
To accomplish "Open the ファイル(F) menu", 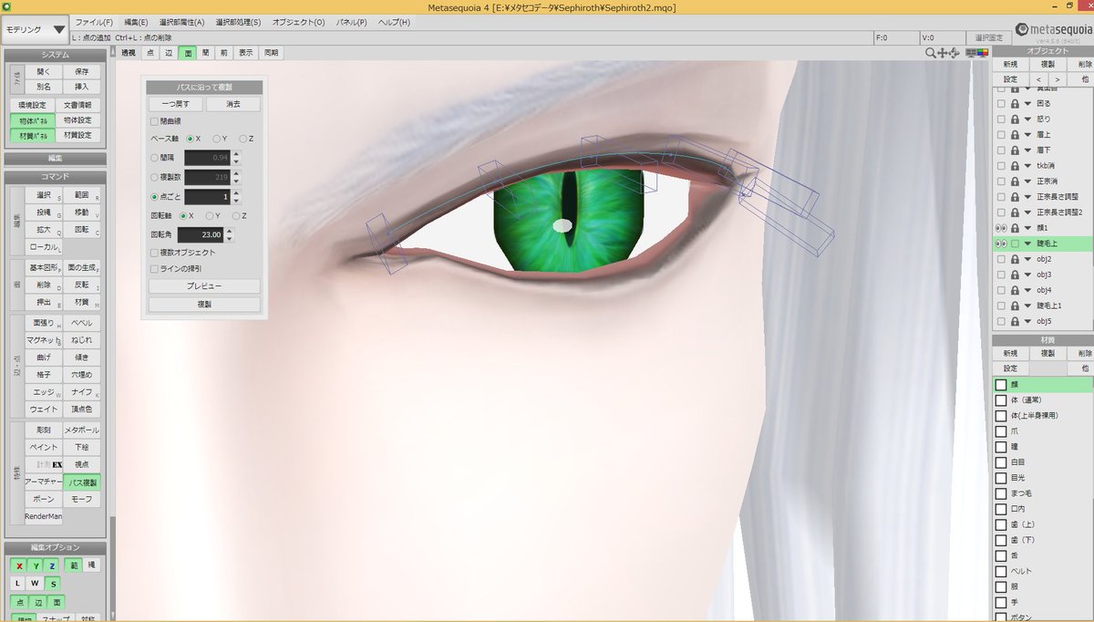I will click(x=96, y=21).
